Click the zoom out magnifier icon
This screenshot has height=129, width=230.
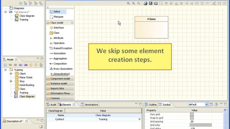tap(139, 3)
